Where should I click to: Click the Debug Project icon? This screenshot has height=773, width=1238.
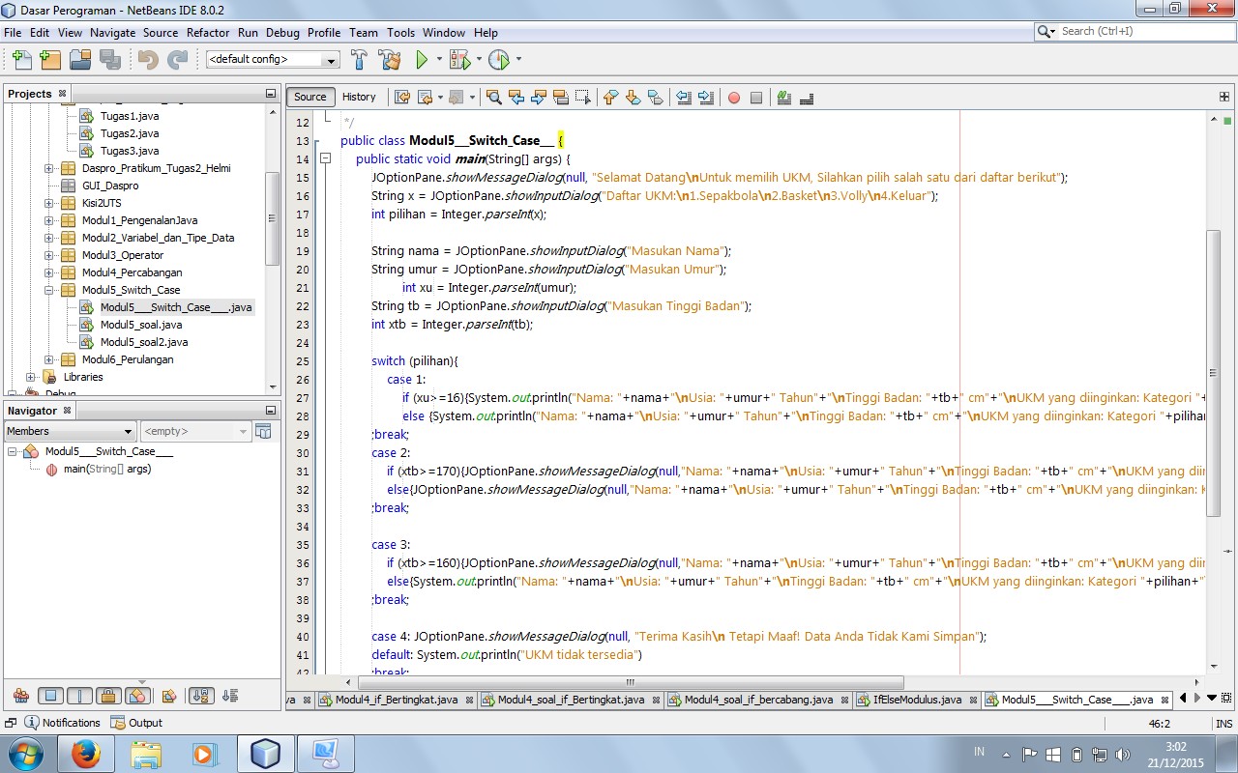pos(458,60)
